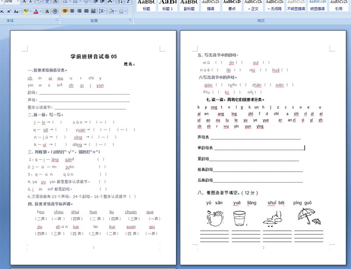Apply the 不明显强调 style
Image resolution: width=351 pixels, height=269 pixels.
point(296,5)
